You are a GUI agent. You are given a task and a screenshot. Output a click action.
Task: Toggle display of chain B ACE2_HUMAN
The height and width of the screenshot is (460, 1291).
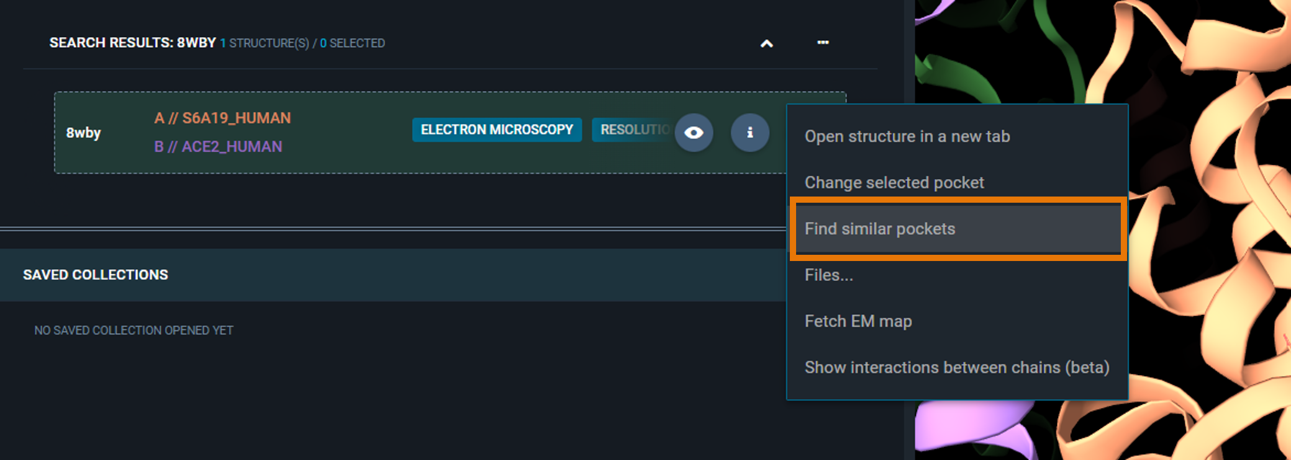coord(217,146)
